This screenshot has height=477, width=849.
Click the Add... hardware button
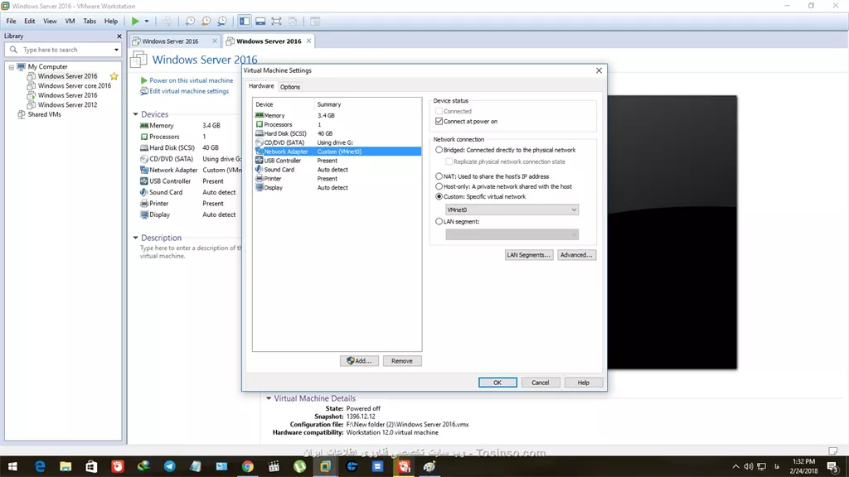(x=359, y=361)
